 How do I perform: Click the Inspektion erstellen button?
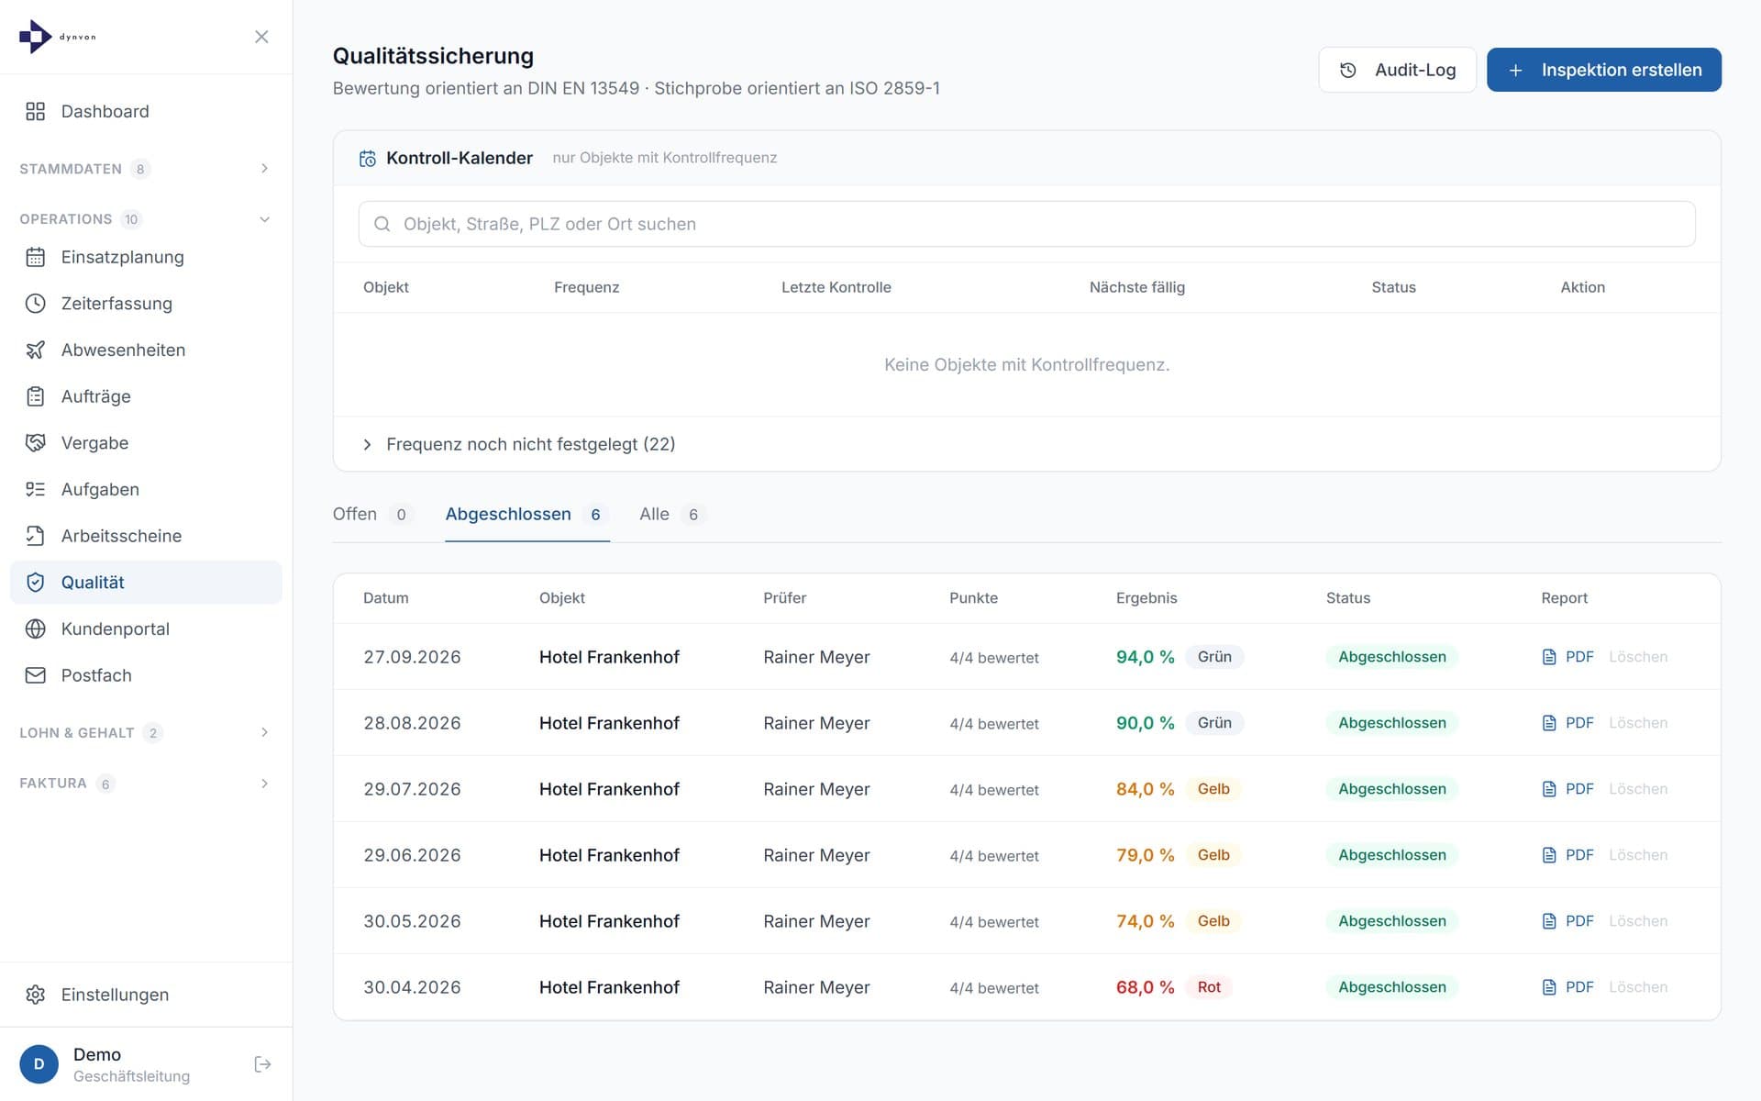(x=1603, y=70)
